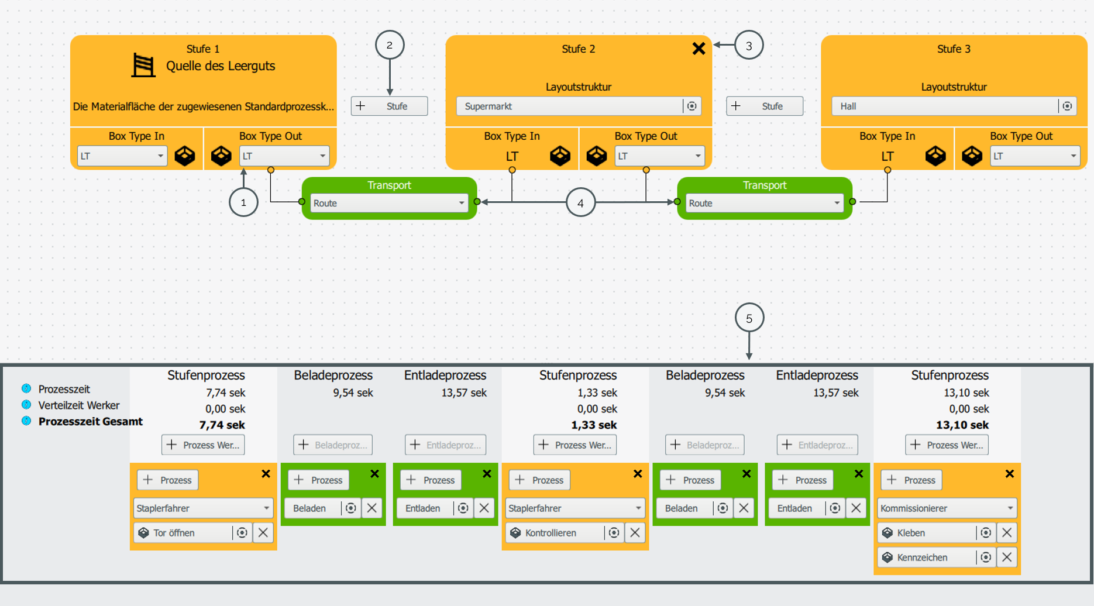The height and width of the screenshot is (606, 1094).
Task: Open target selector beside Supermarkt field
Action: pos(692,106)
